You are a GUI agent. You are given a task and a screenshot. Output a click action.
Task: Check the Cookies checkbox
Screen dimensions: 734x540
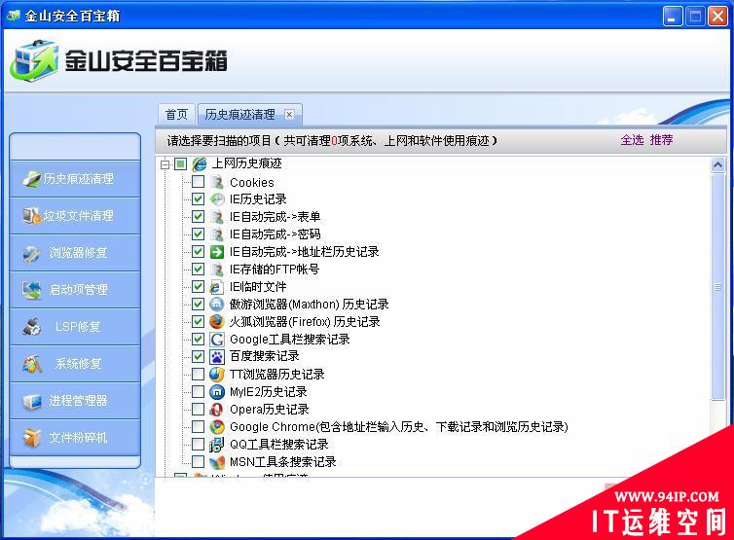click(x=198, y=182)
